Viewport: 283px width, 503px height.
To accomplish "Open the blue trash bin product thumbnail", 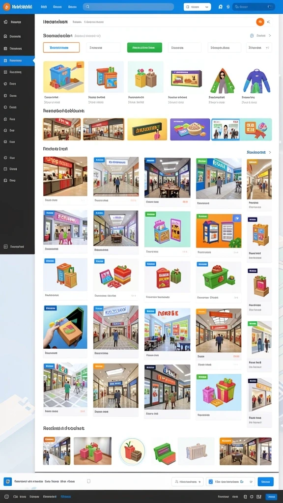I will [63, 77].
